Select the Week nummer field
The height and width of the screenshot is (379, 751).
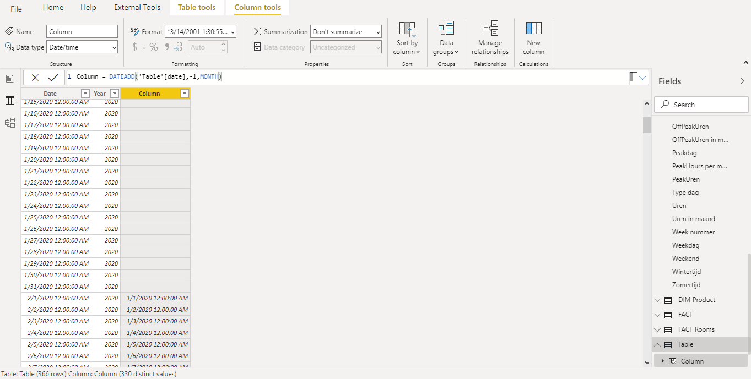click(694, 232)
